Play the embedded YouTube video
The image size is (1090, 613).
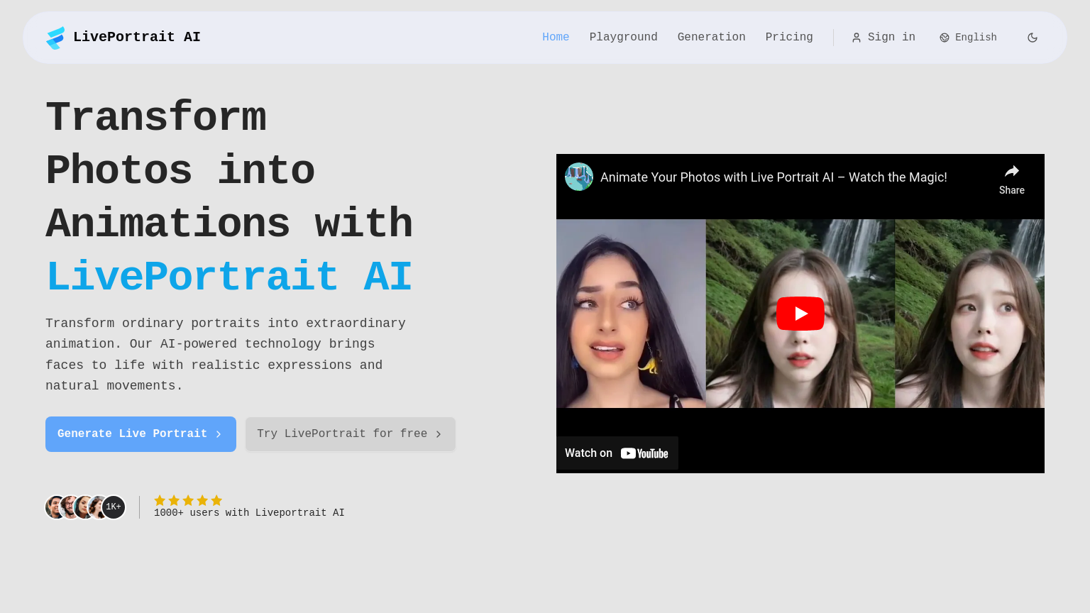800,313
